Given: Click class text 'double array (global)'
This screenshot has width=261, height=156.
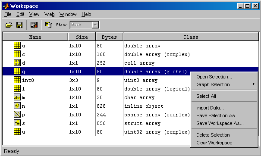Looking at the screenshot, I should click(x=156, y=72).
